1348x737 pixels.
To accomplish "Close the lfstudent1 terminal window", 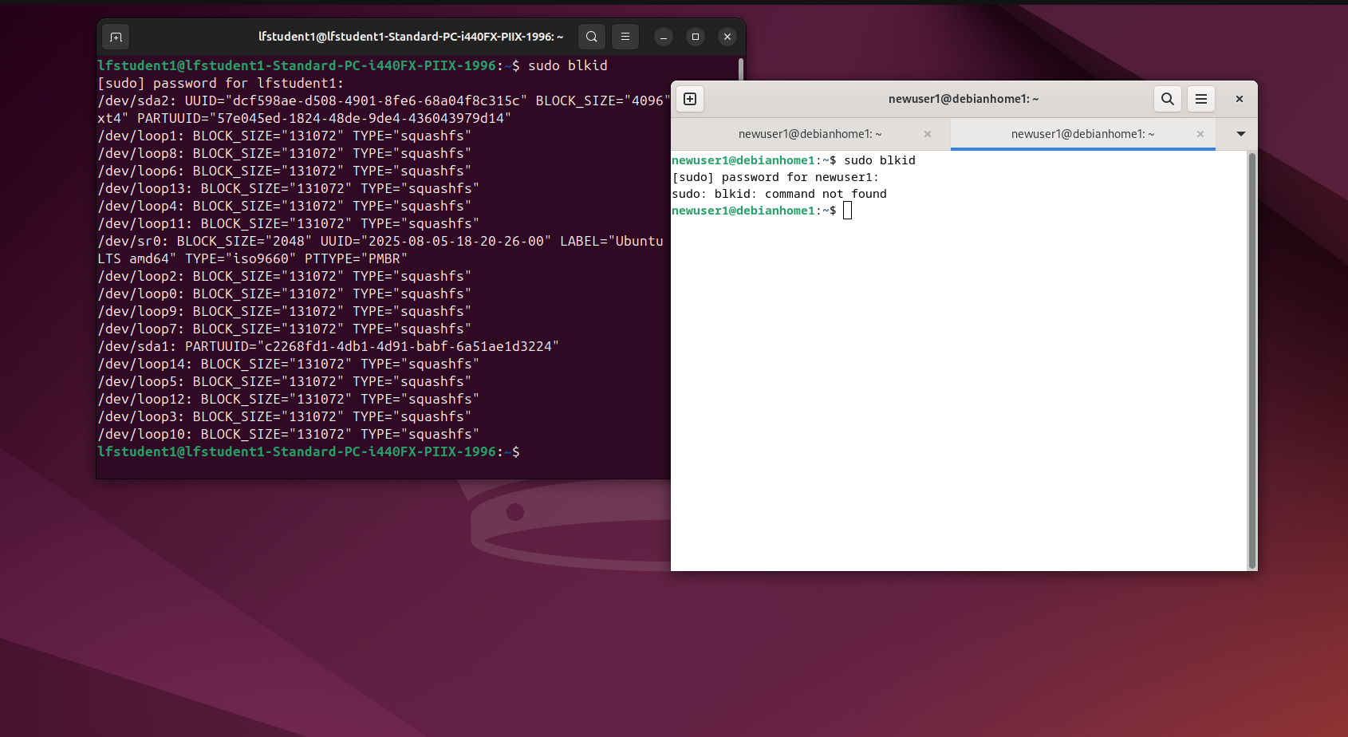I will [x=727, y=37].
